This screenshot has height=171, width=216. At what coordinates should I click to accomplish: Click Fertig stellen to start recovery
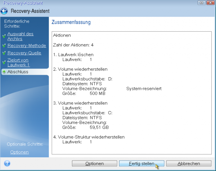tap(141, 163)
